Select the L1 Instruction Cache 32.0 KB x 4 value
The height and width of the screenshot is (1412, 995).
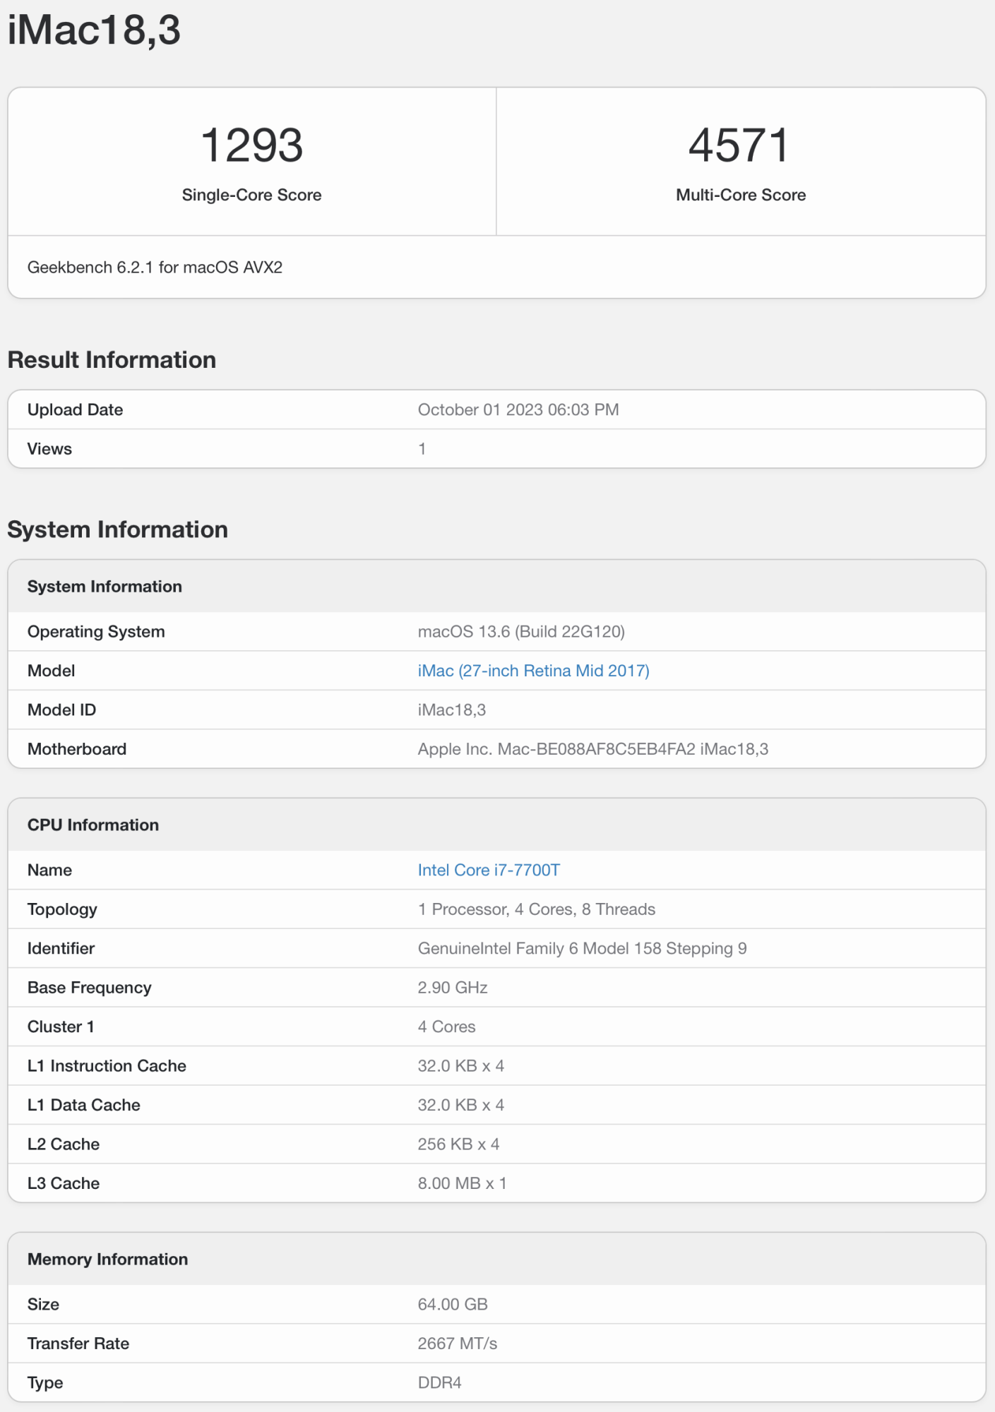tap(461, 1066)
